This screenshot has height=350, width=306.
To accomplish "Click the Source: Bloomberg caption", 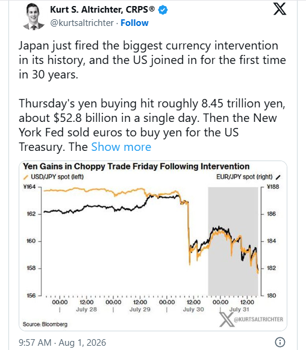I will click(45, 324).
